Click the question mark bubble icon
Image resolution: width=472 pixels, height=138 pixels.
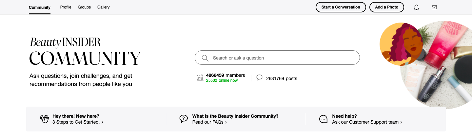point(184,119)
